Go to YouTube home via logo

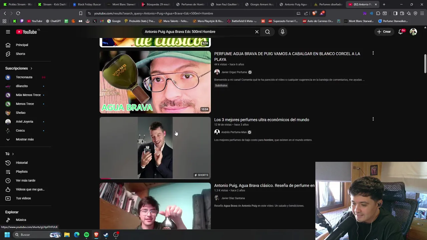[26, 32]
